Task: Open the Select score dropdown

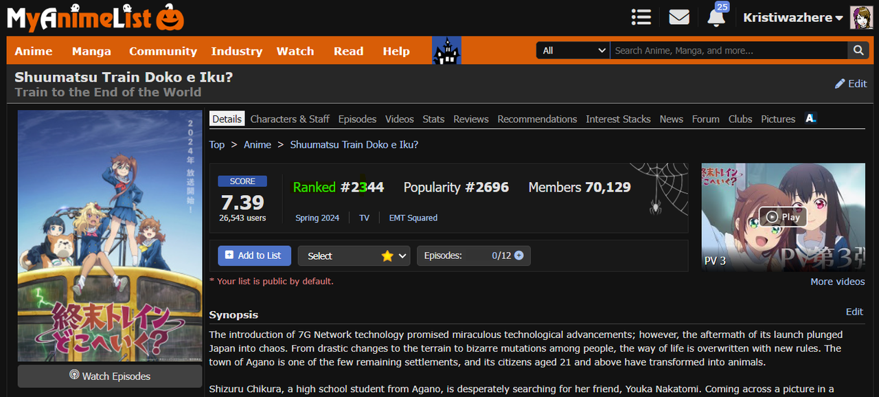Action: (354, 256)
